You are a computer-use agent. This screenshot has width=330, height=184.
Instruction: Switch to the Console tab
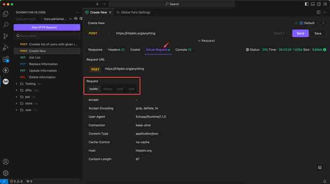tap(183, 50)
